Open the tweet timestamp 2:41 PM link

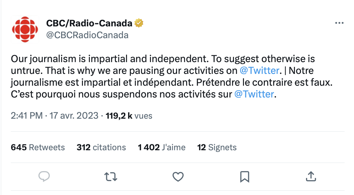click(27, 116)
